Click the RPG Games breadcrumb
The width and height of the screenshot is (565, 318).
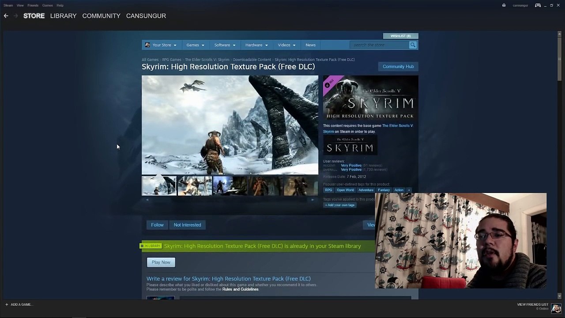[x=172, y=60]
